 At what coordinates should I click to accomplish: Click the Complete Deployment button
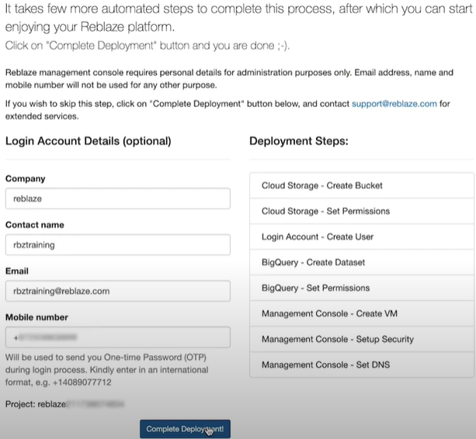(185, 428)
